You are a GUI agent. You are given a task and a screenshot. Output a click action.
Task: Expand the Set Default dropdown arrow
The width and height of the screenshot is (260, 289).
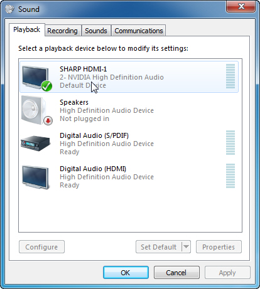click(x=186, y=247)
